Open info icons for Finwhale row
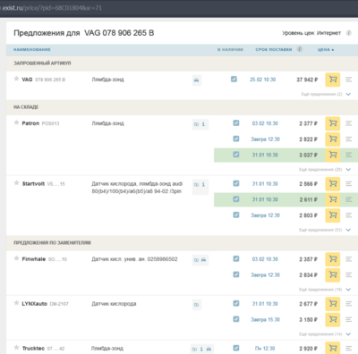 [x=200, y=260]
